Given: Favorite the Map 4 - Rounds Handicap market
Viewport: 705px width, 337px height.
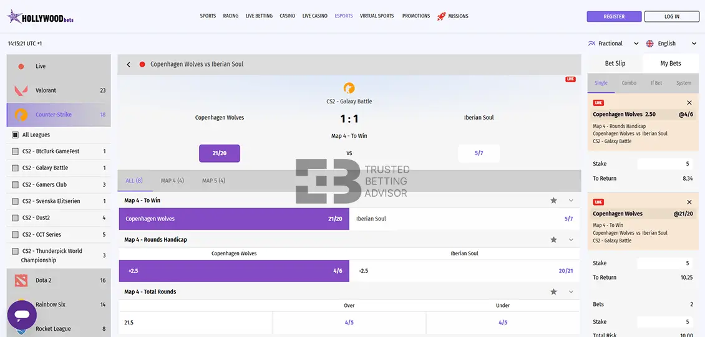Looking at the screenshot, I should point(553,240).
